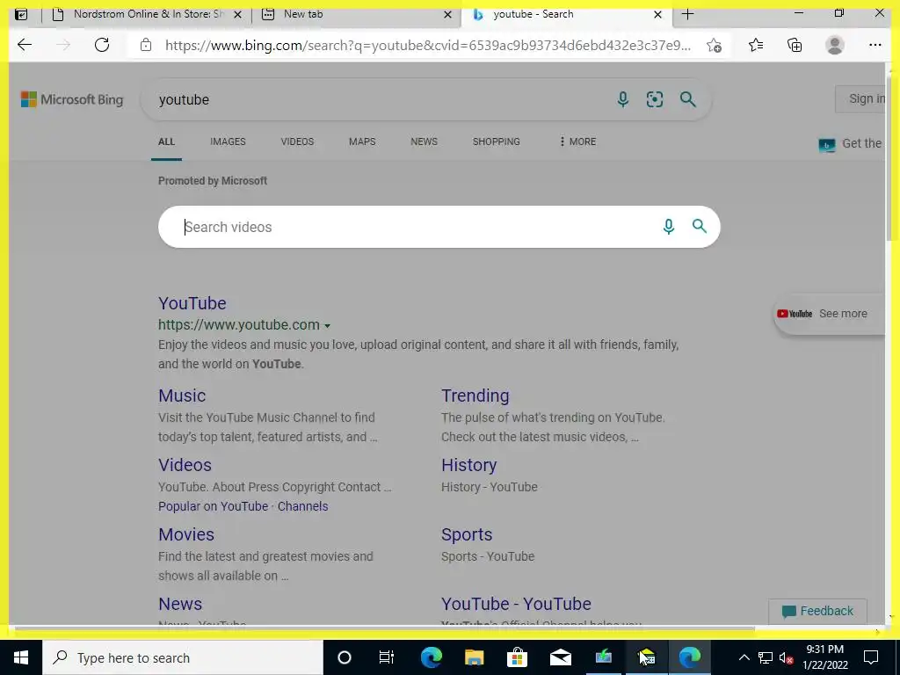
Task: Open the History sitelink
Action: (469, 465)
